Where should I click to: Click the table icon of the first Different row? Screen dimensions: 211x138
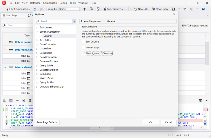(29, 56)
